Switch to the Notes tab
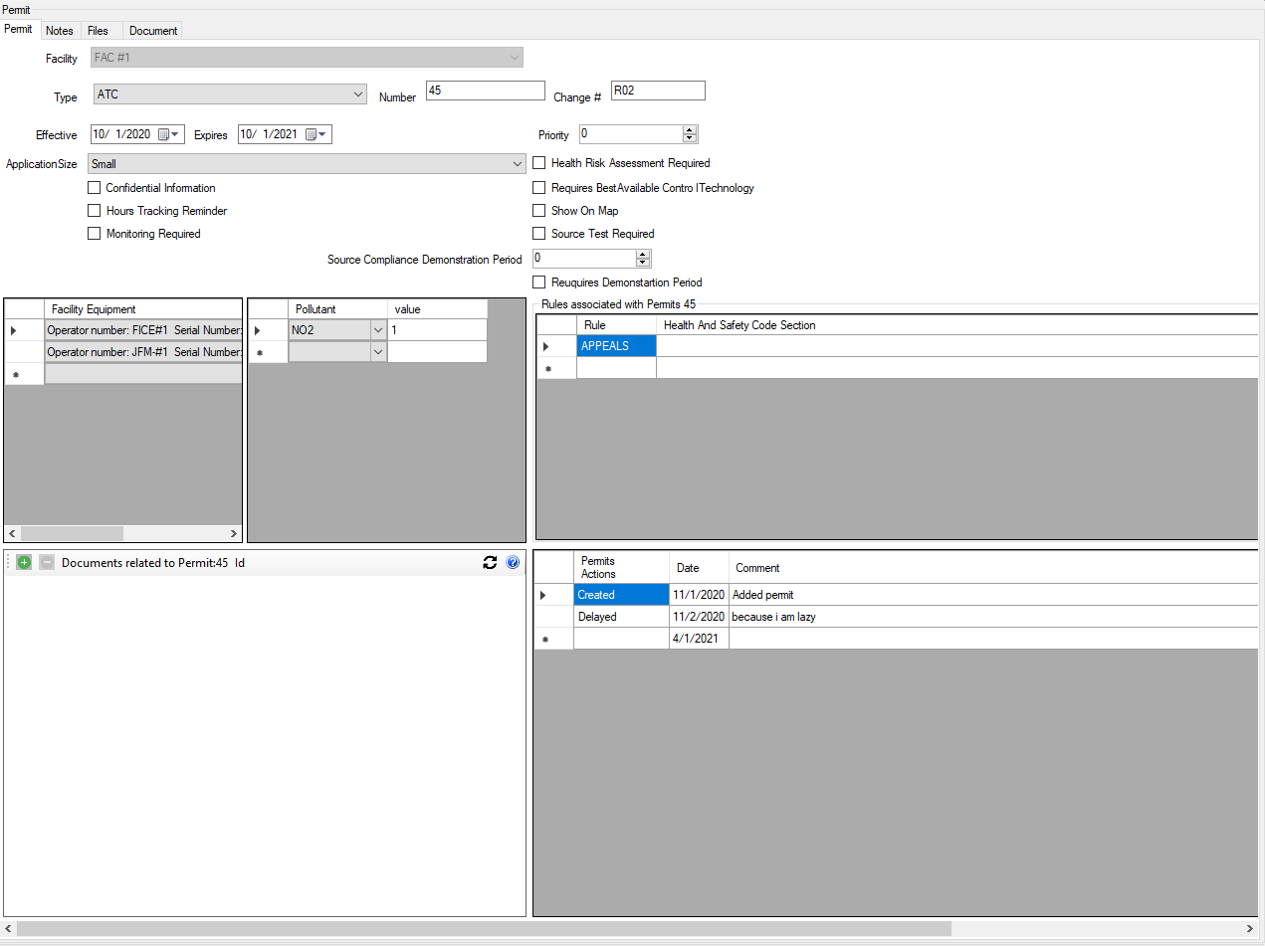Screen dimensions: 1265x946 point(60,31)
